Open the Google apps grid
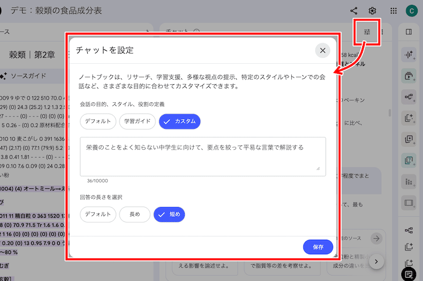Viewport: 423px width, 281px height. click(393, 11)
